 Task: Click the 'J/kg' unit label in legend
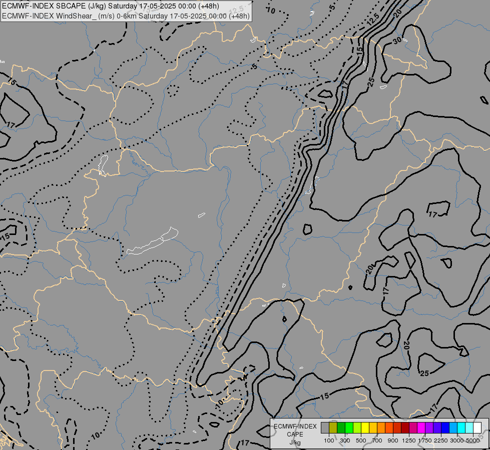(x=295, y=442)
